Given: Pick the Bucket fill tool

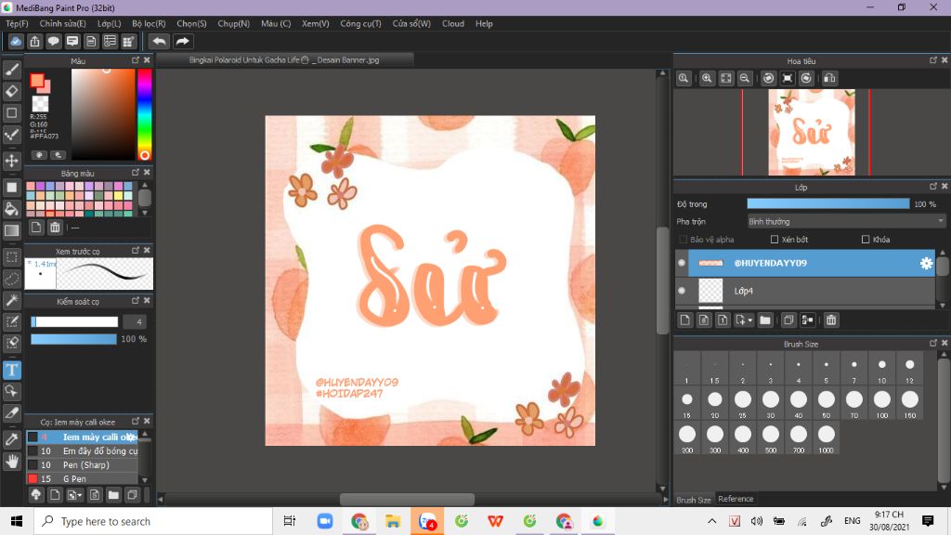Looking at the screenshot, I should [x=12, y=208].
